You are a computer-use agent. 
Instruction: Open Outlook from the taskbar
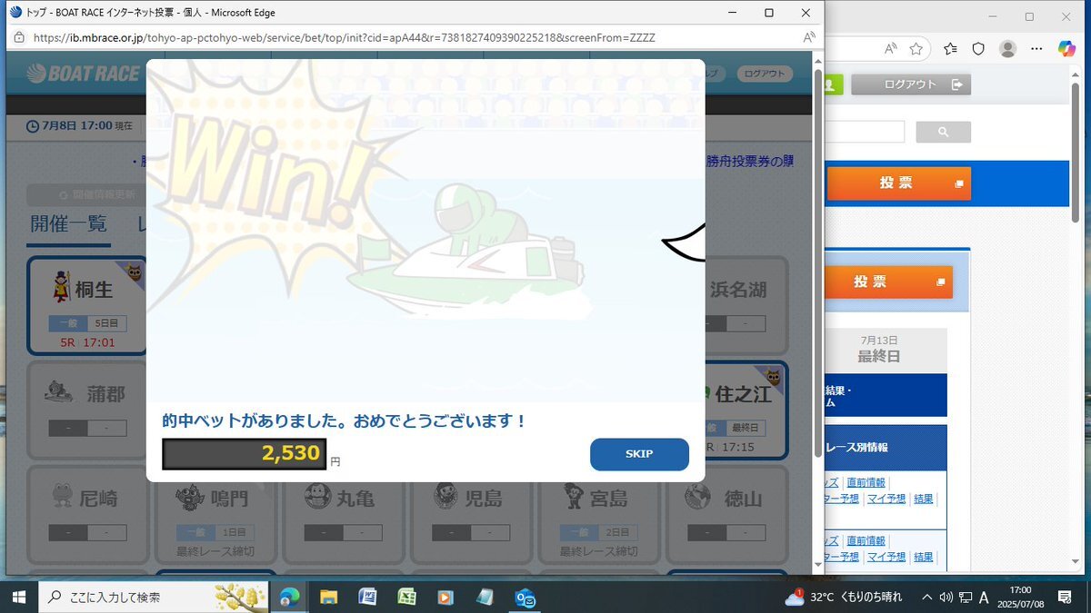(x=525, y=597)
